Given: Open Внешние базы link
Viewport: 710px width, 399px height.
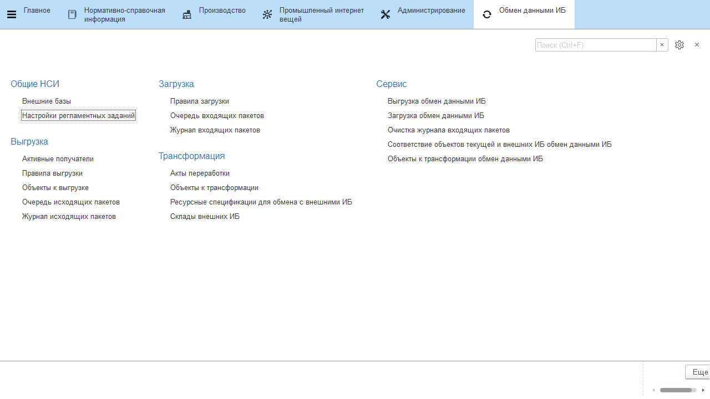Looking at the screenshot, I should pos(47,101).
